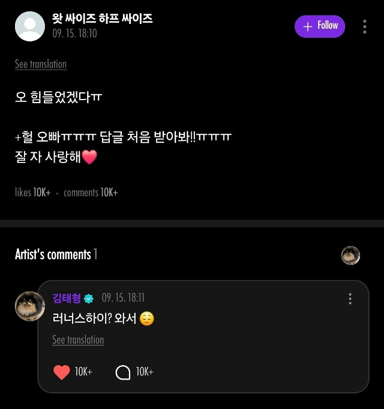This screenshot has height=409, width=384.
Task: Like 김태형's comment with the heart
Action: tap(62, 372)
